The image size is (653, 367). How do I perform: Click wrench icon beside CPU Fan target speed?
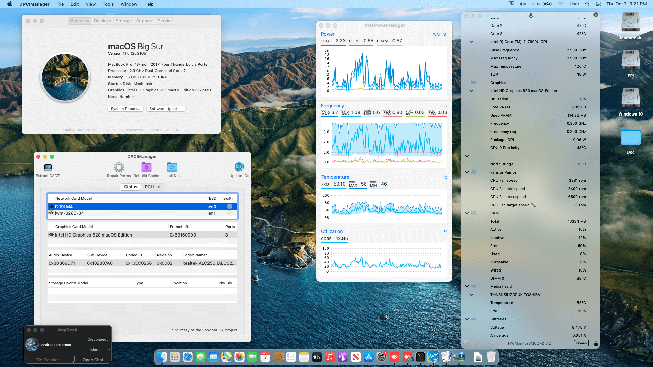click(533, 205)
